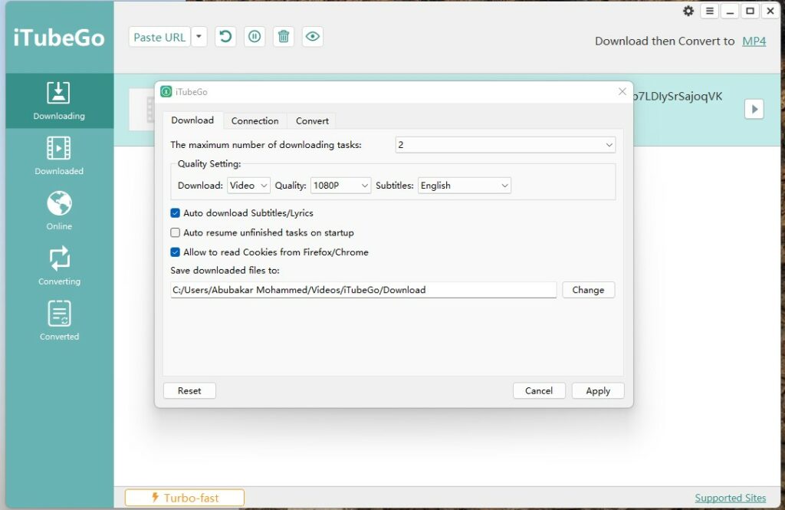Click the retry/restart downloads icon

[x=225, y=36]
